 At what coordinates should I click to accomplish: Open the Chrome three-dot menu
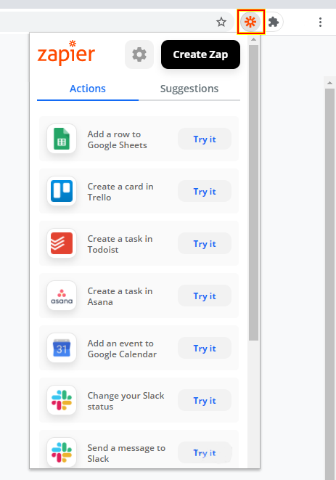(320, 22)
